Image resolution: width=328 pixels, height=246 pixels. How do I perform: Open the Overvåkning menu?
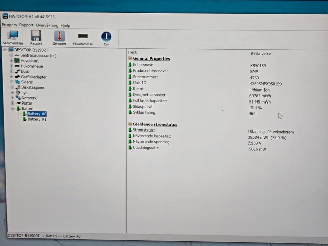pyautogui.click(x=47, y=25)
